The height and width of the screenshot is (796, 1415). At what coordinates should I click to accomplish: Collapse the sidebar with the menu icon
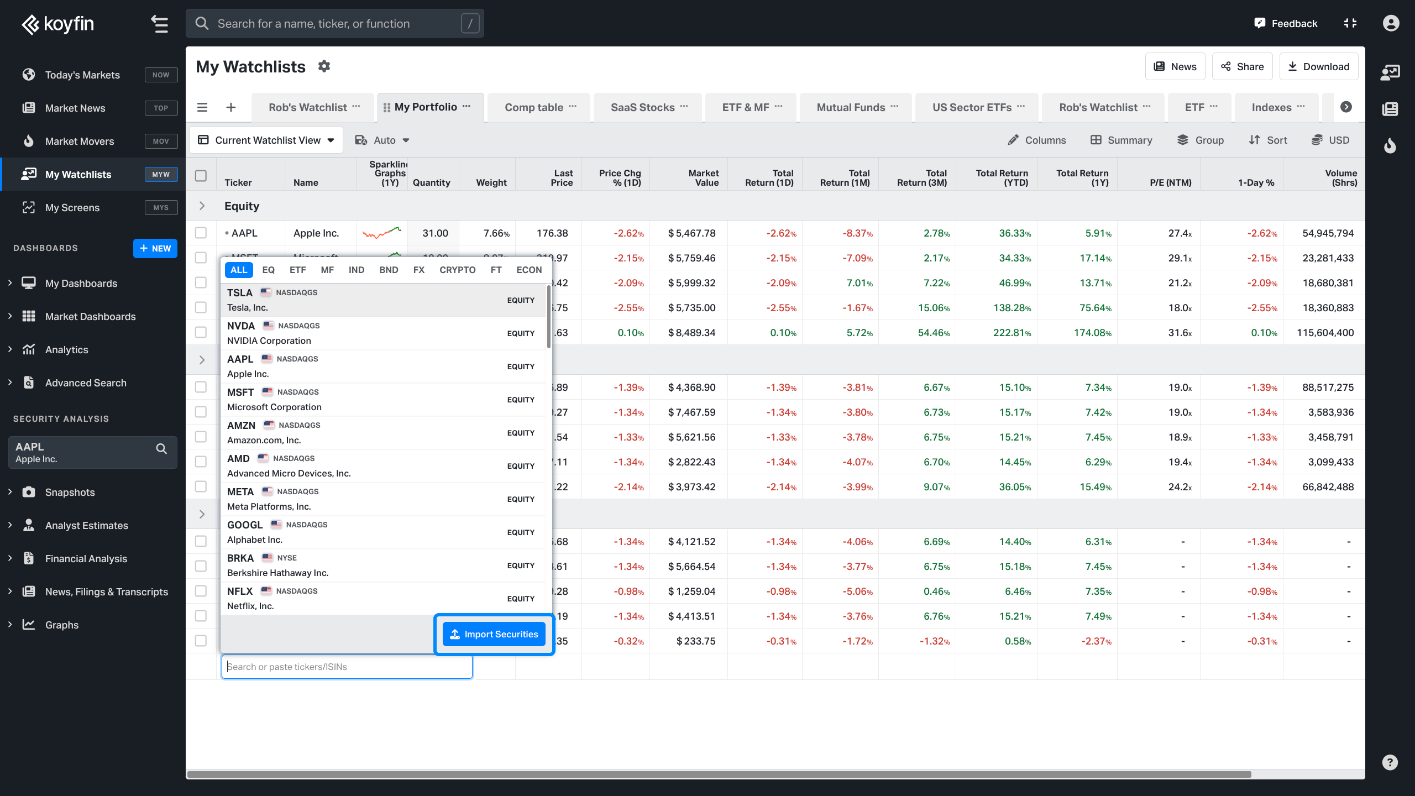click(160, 24)
